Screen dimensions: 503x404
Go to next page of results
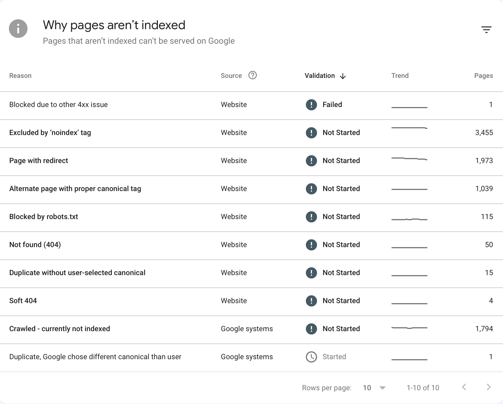pos(489,387)
